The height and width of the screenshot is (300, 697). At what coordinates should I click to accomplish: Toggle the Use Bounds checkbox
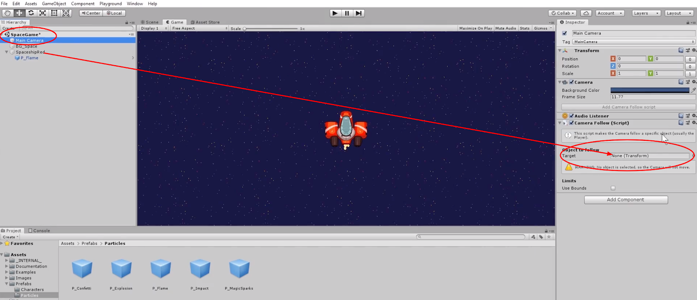point(613,188)
